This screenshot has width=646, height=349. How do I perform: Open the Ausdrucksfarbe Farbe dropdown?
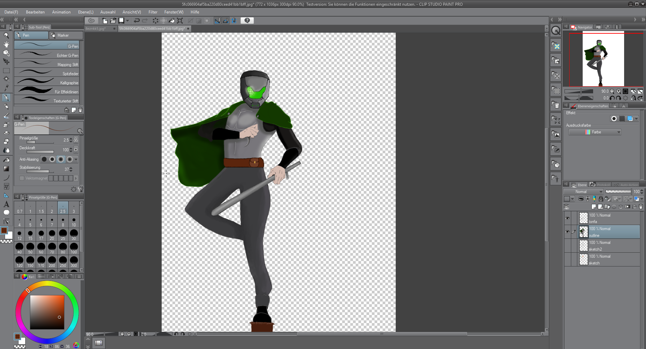[x=595, y=132]
